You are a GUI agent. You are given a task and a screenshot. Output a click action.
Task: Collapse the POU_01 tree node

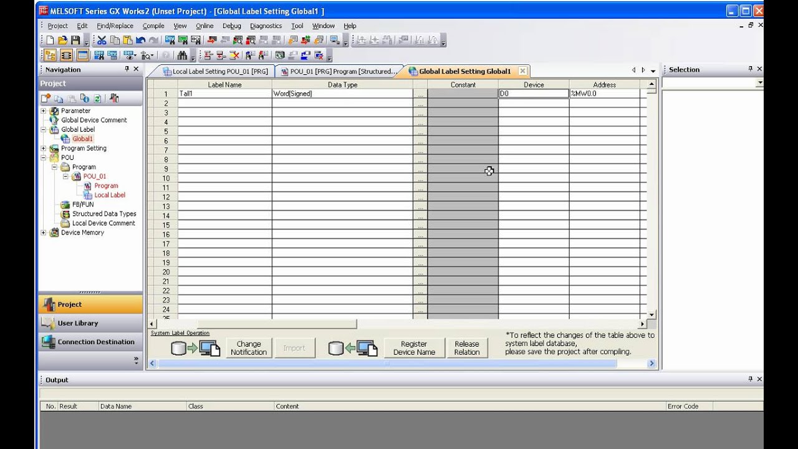tap(66, 176)
